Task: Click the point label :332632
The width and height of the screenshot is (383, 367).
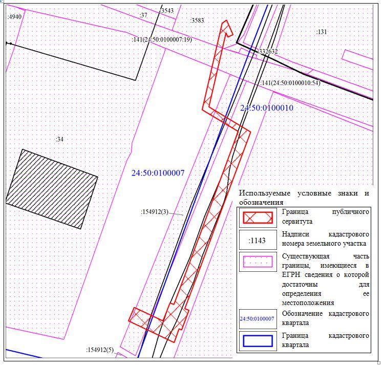Action: coord(267,52)
